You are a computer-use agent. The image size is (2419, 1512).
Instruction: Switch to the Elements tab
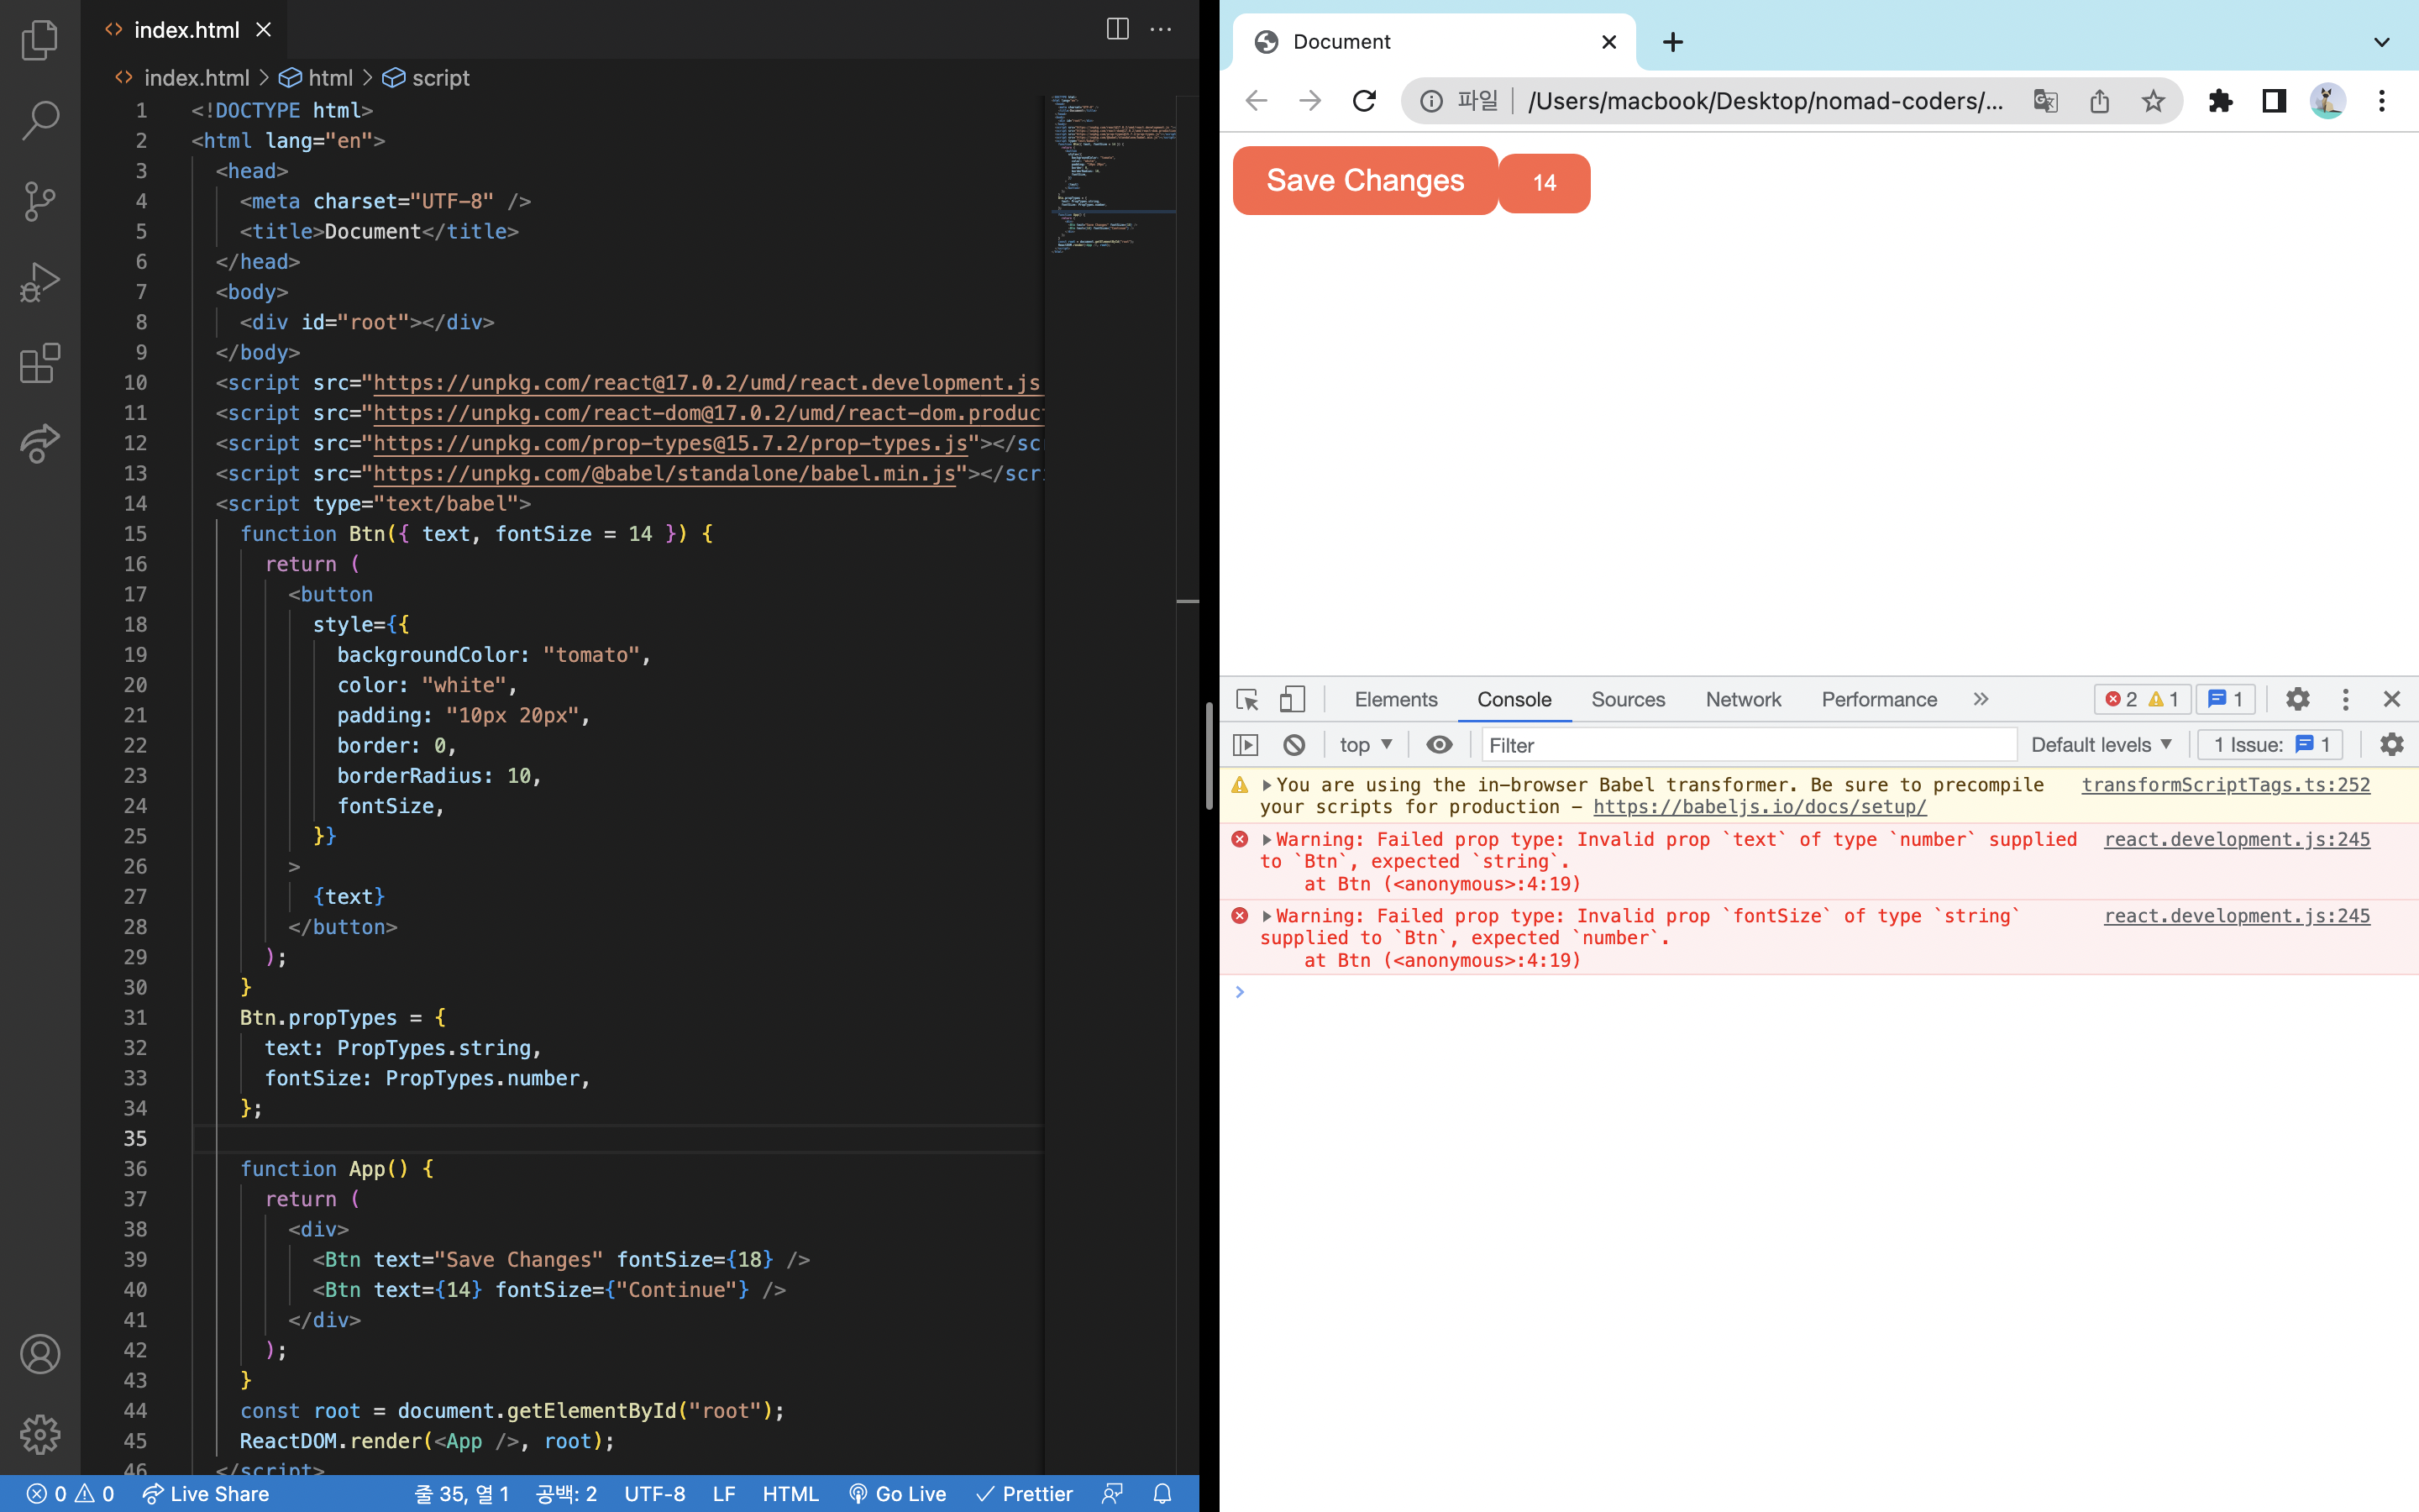(x=1395, y=699)
